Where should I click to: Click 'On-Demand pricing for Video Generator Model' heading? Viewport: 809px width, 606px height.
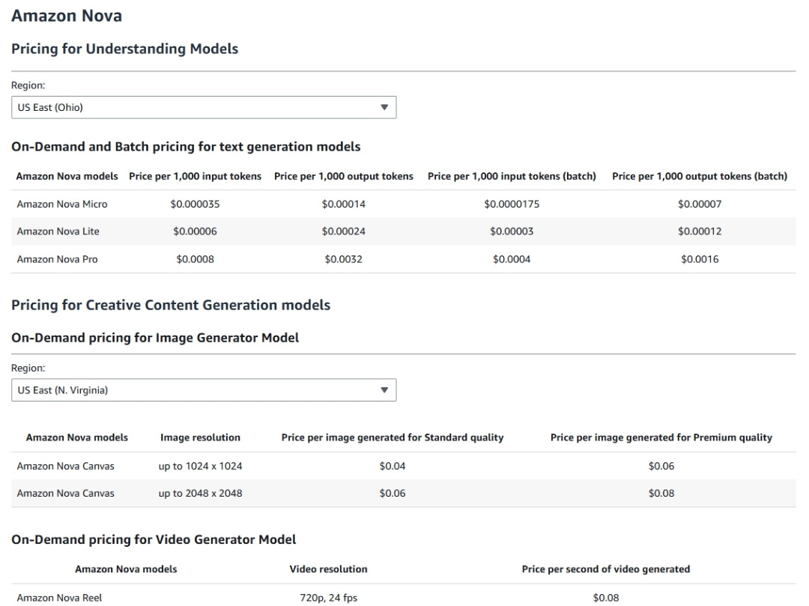154,540
